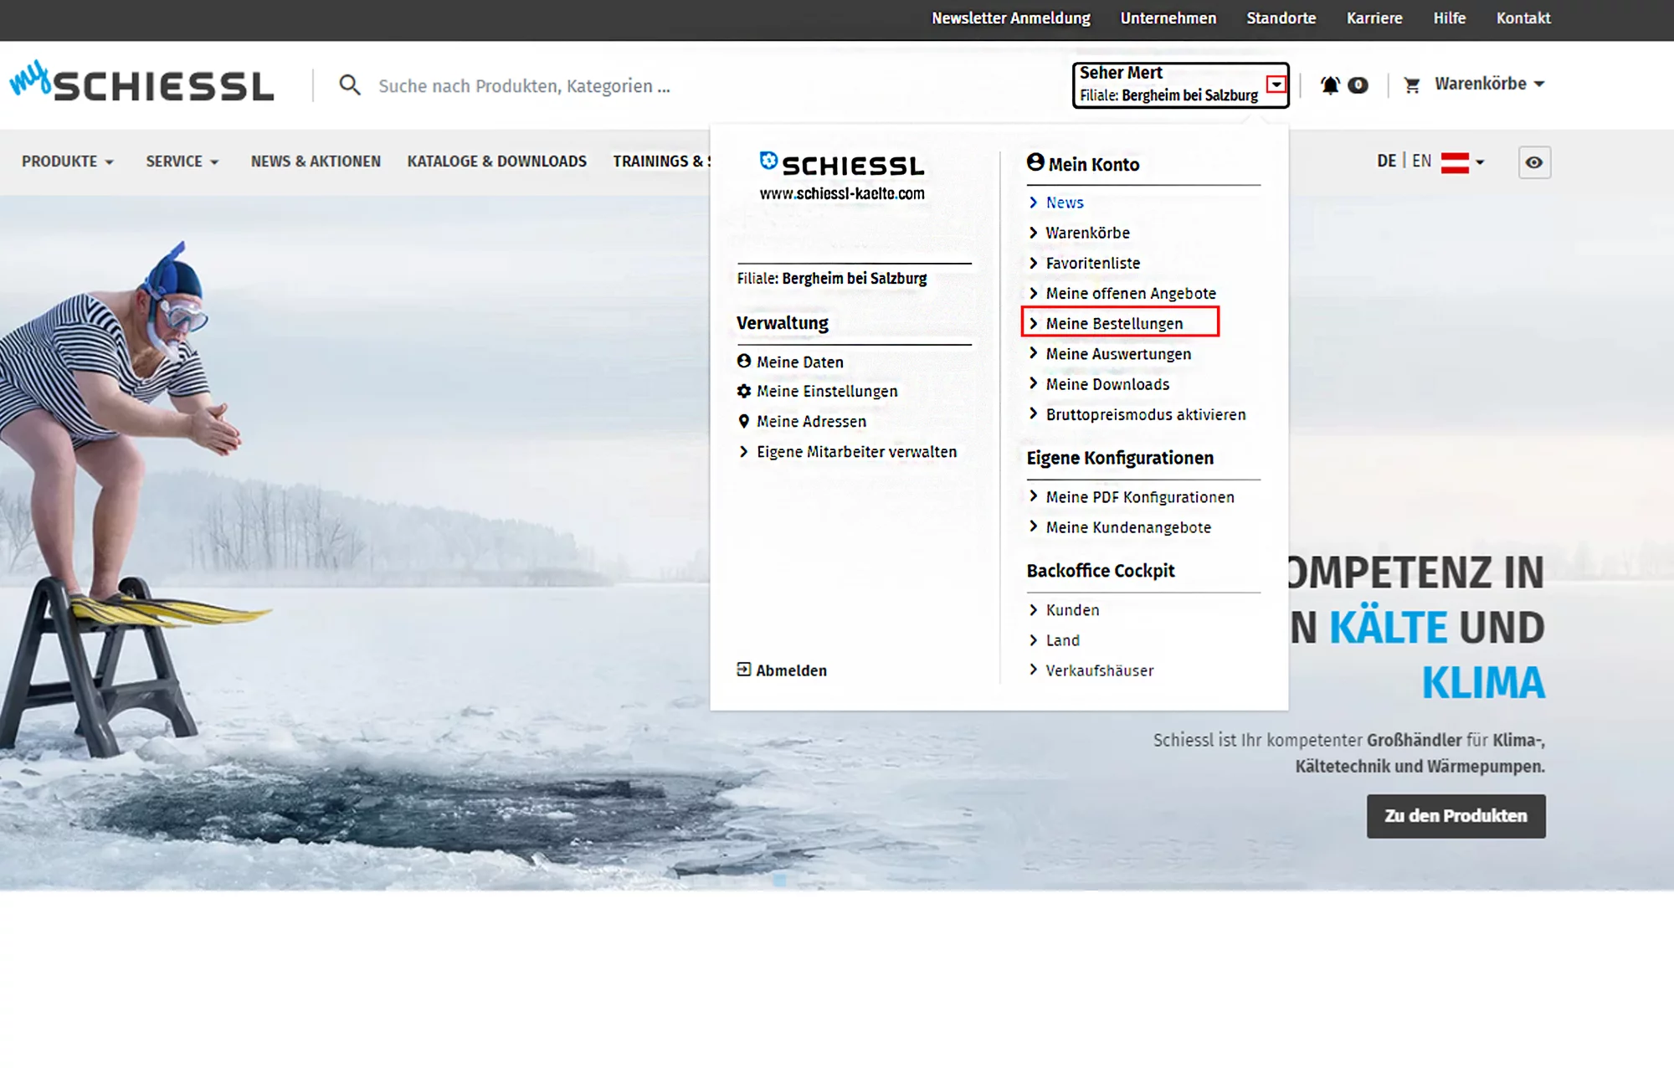The image size is (1674, 1073).
Task: Click the Meine Daten person icon
Action: coord(743,362)
